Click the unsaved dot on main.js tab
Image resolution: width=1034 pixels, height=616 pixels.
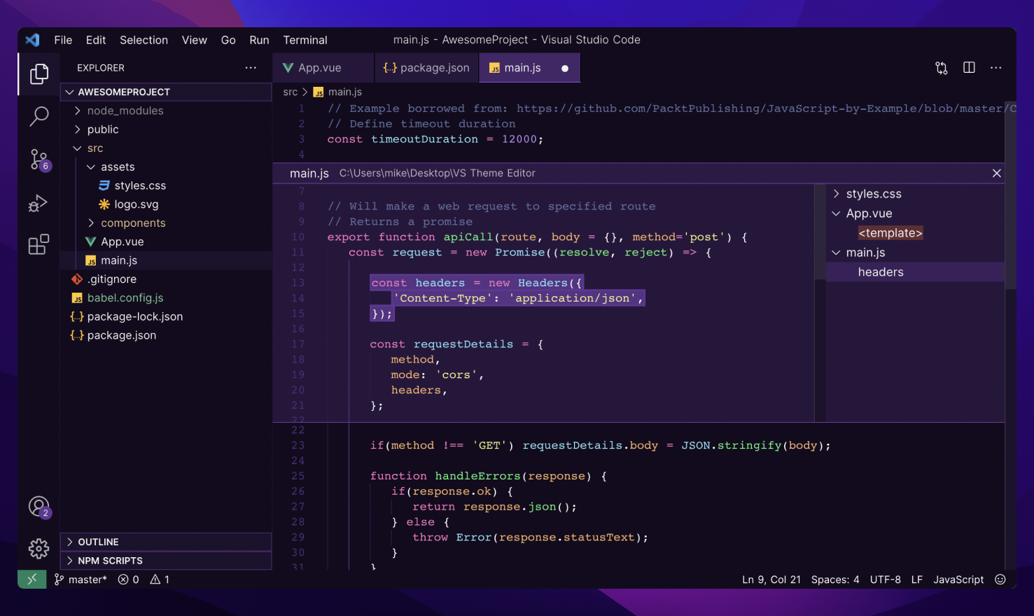565,69
